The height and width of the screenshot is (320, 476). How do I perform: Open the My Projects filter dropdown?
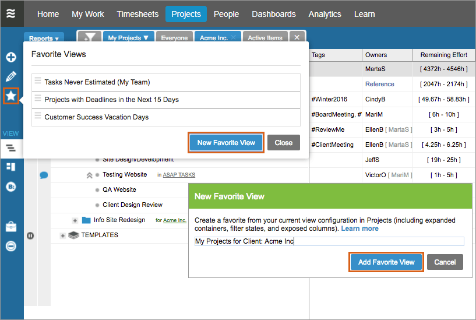coord(128,38)
